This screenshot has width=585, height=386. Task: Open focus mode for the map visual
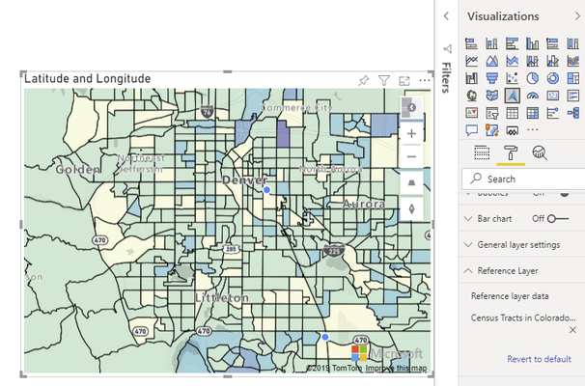(x=404, y=81)
